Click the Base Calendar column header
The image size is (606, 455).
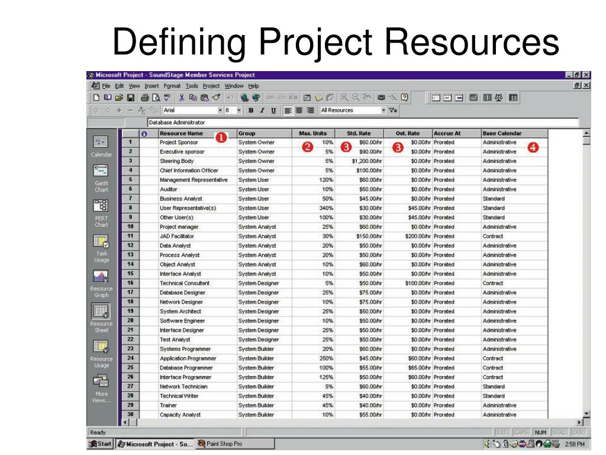(x=514, y=133)
